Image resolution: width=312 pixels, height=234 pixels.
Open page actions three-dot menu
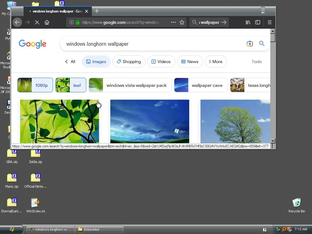(x=173, y=22)
